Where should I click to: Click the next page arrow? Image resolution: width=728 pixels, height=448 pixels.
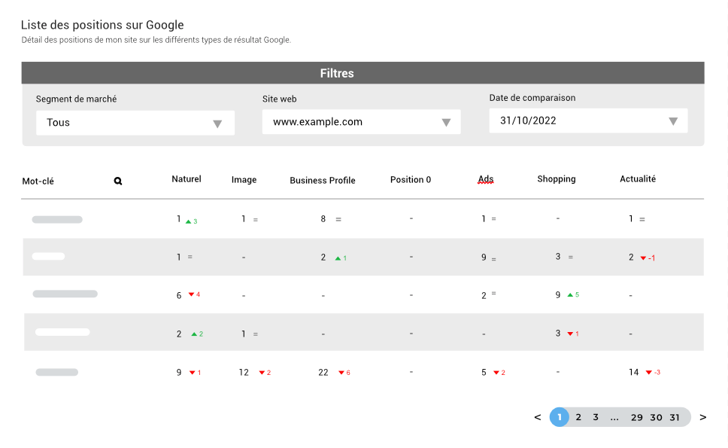tap(703, 417)
